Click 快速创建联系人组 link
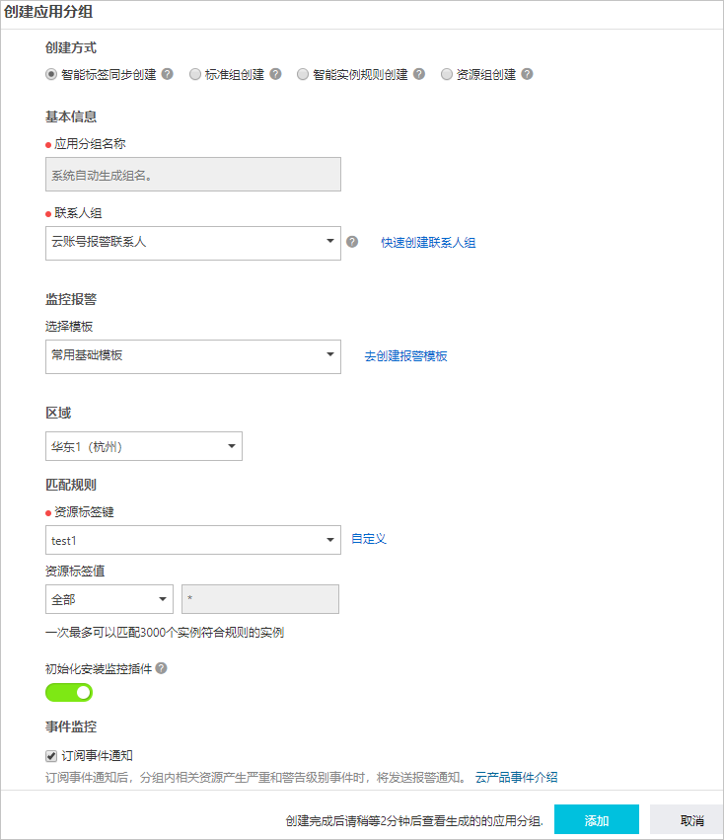Screen dimensions: 724x840 click(428, 242)
